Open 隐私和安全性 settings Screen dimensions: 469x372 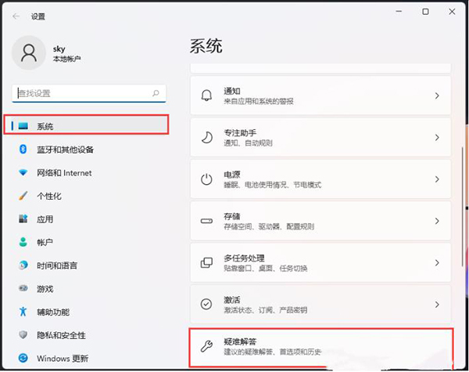[x=61, y=335]
